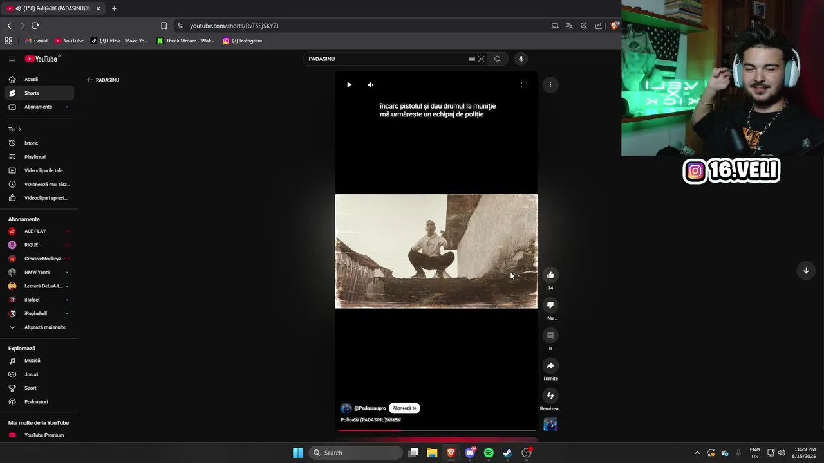The width and height of the screenshot is (824, 463).
Task: Open Discord from the taskbar
Action: point(470,453)
